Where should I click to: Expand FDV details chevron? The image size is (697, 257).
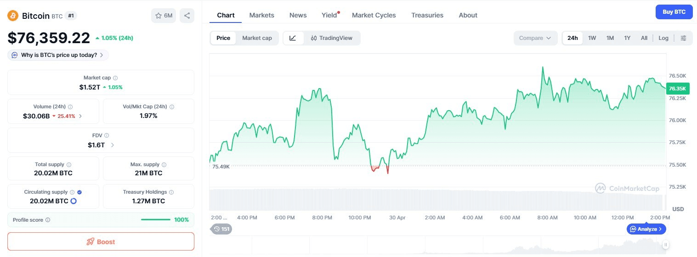coord(113,145)
